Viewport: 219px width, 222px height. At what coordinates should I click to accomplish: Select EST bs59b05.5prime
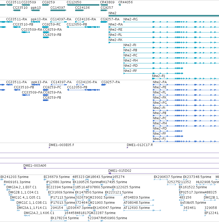pos(193,203)
